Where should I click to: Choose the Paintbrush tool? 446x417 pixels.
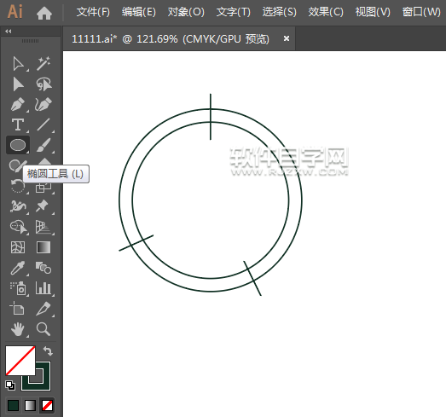43,145
